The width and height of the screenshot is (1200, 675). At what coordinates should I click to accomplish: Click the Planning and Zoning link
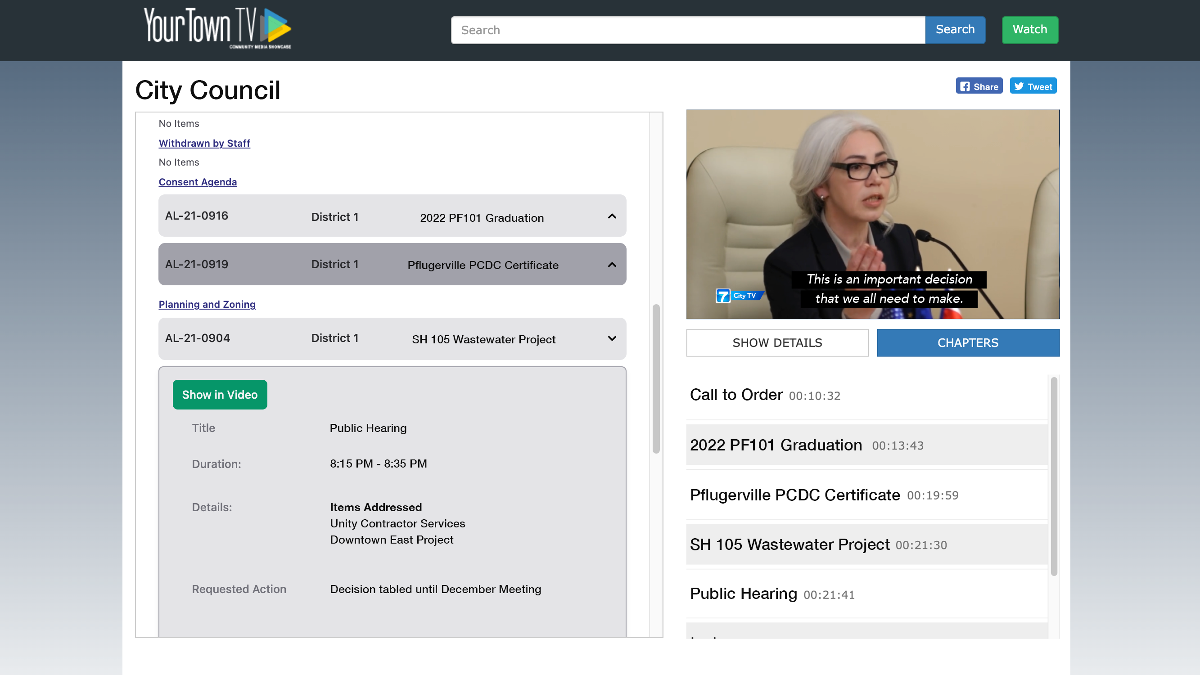click(x=207, y=304)
